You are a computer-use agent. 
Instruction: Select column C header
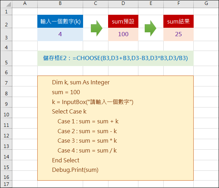pos(95,4)
